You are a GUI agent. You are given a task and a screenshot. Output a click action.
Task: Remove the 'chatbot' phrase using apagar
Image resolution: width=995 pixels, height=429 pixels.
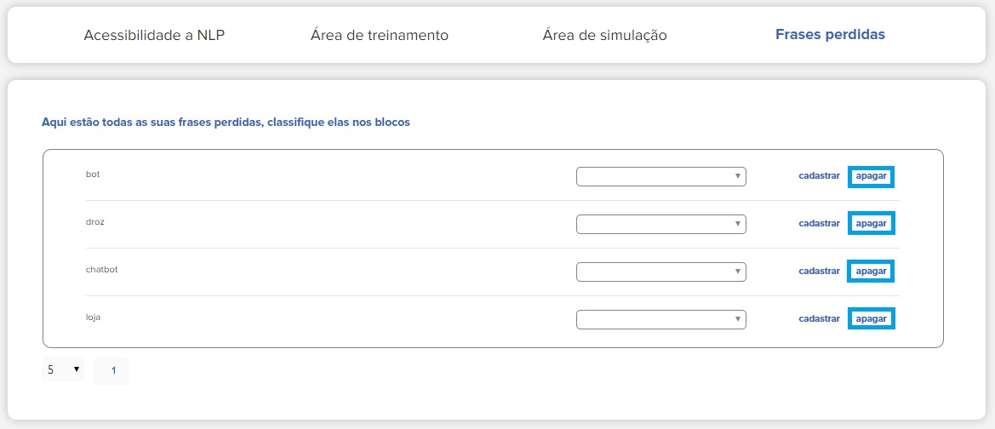pos(872,271)
